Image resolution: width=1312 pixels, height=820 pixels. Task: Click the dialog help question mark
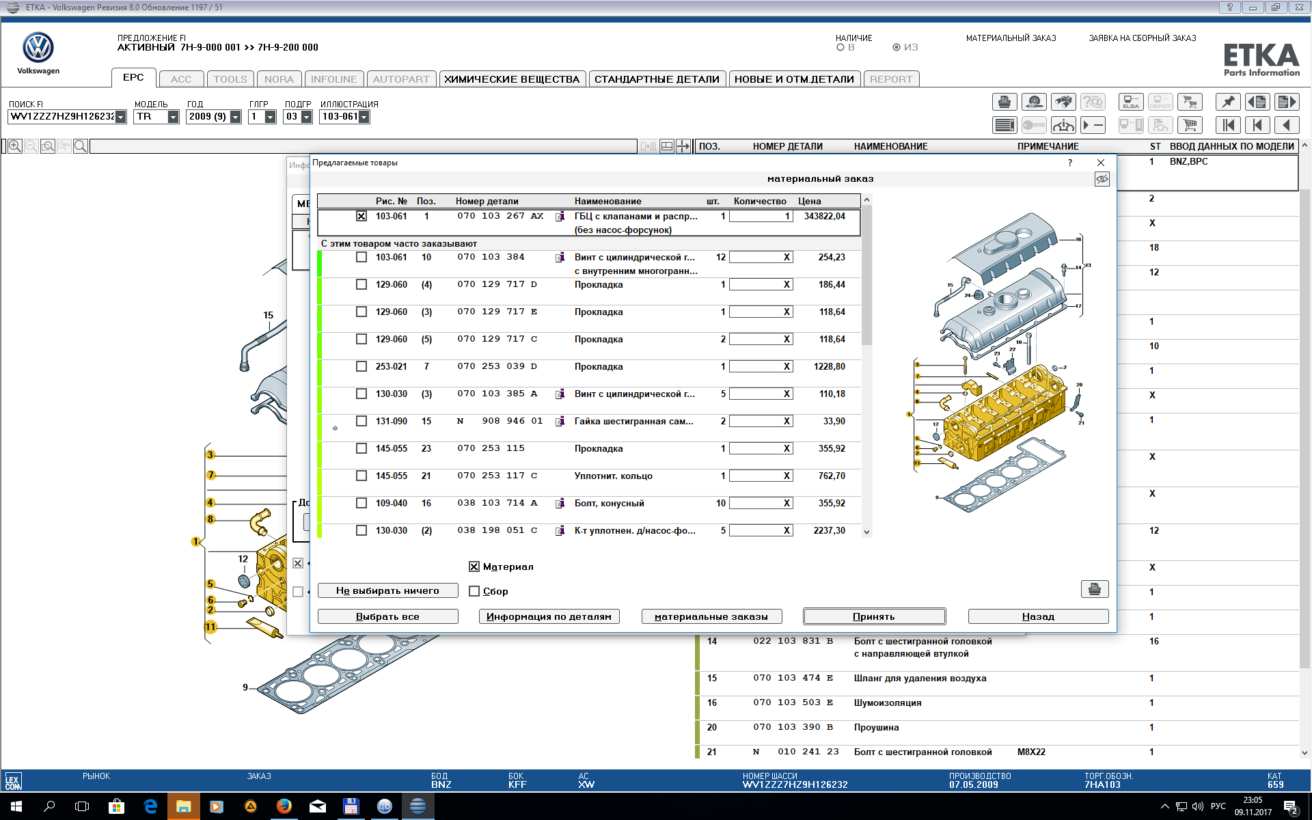(1070, 163)
